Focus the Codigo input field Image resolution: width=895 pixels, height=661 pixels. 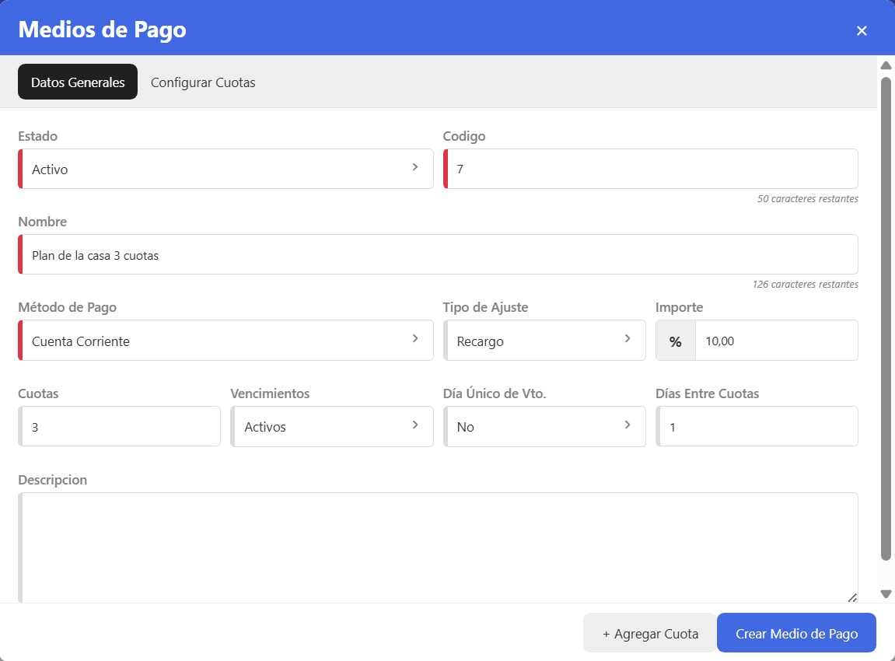pos(652,169)
